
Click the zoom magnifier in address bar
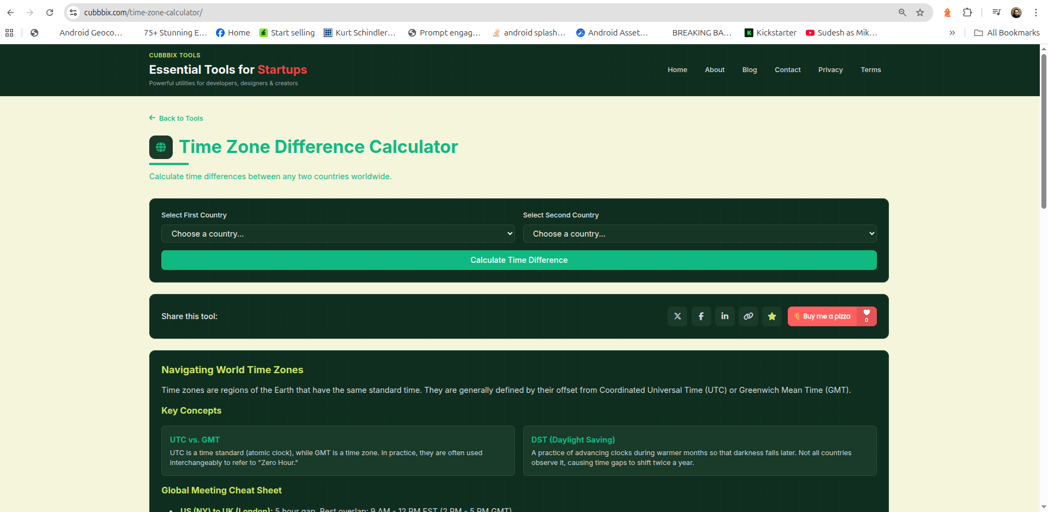[x=903, y=12]
